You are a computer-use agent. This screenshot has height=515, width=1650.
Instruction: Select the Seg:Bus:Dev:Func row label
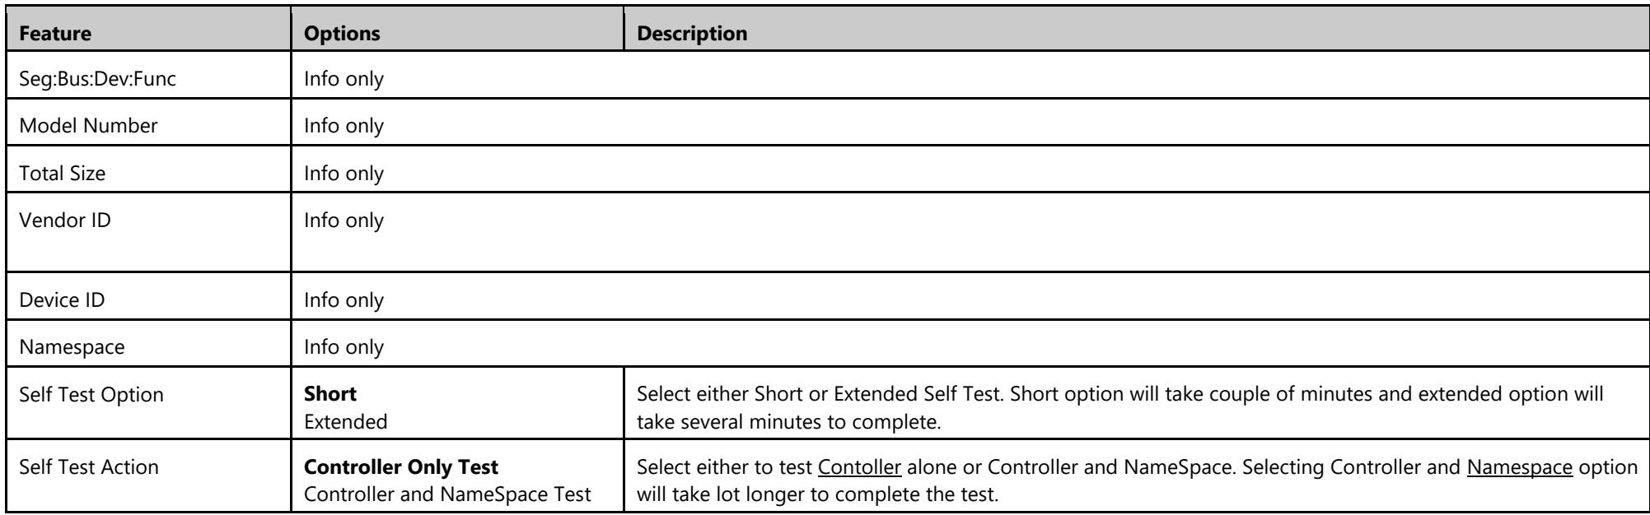pos(85,81)
